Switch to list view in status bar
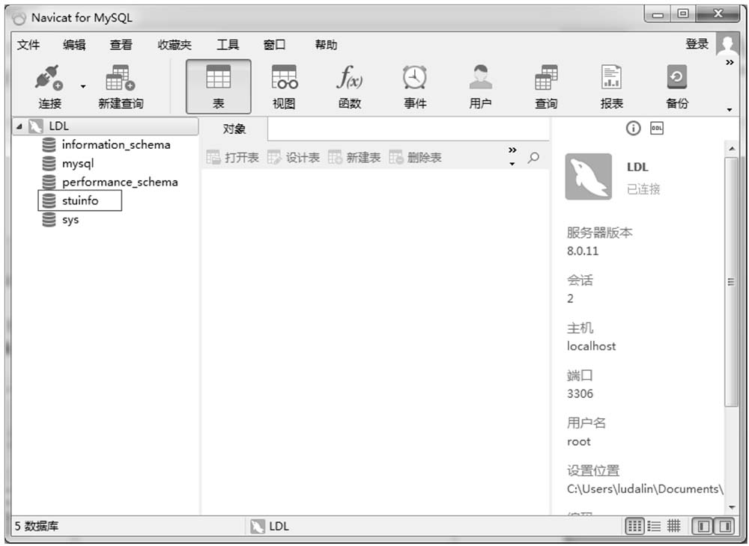The image size is (749, 546). click(654, 526)
